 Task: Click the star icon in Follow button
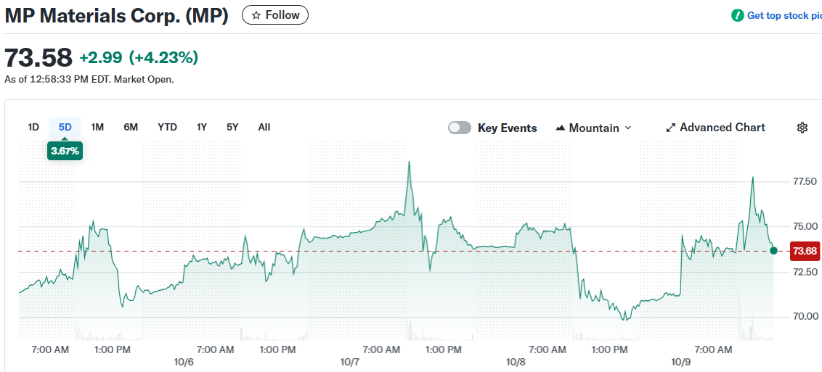256,15
